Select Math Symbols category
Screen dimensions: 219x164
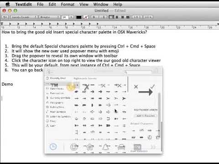[56, 112]
